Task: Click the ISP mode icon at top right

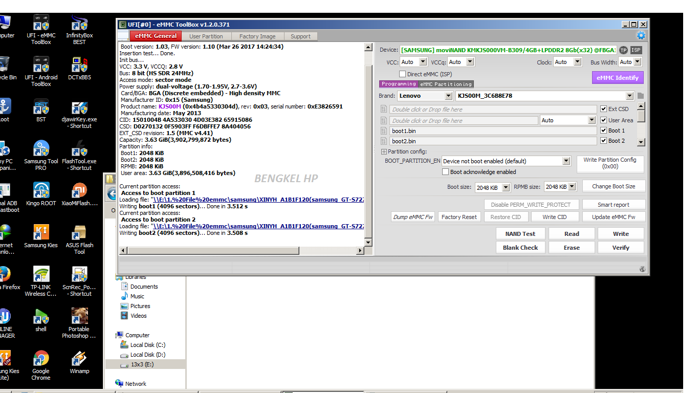Action: pos(635,50)
